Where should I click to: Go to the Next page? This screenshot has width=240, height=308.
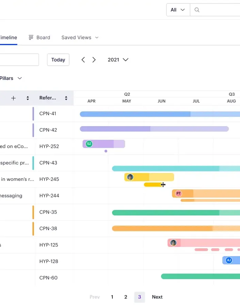tap(157, 297)
